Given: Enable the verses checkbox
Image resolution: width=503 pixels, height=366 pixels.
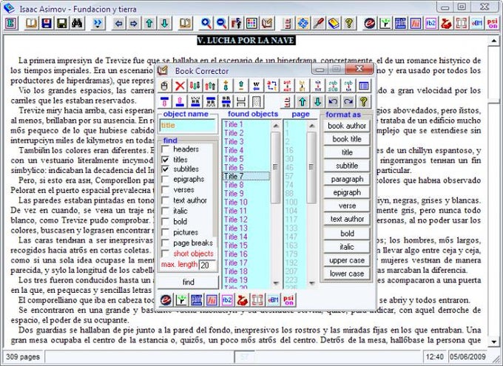Looking at the screenshot, I should [x=166, y=190].
